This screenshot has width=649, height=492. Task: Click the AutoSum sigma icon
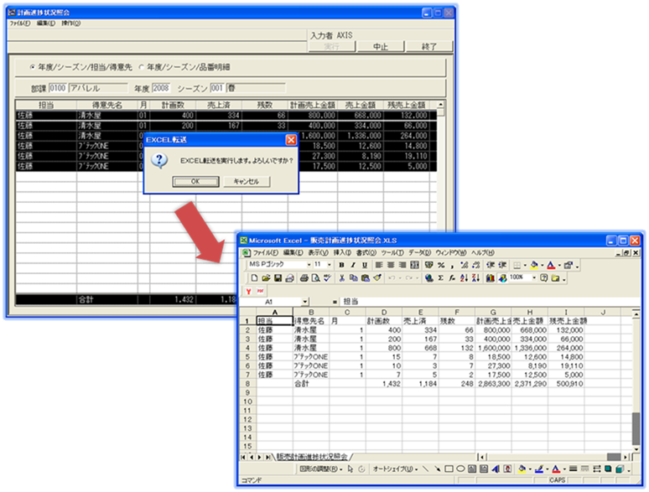441,277
